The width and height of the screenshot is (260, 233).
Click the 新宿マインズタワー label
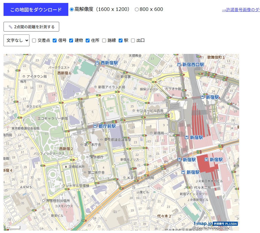pos(194,194)
